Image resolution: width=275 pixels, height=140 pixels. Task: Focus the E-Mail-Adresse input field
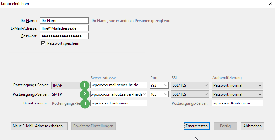point(64,28)
